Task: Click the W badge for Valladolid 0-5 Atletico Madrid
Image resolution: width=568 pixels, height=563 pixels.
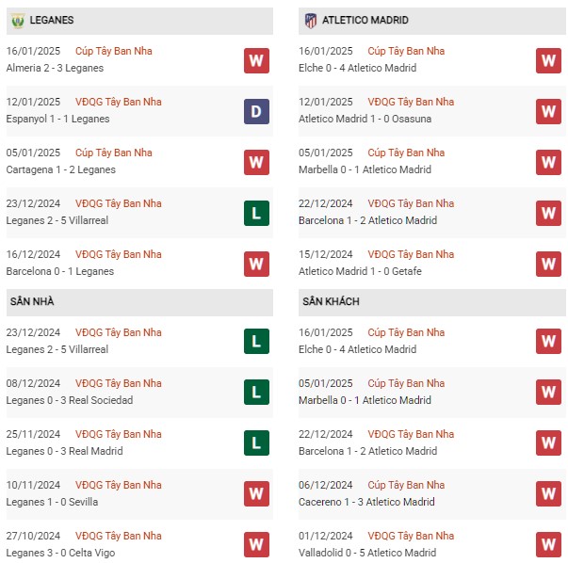Action: coord(548,544)
